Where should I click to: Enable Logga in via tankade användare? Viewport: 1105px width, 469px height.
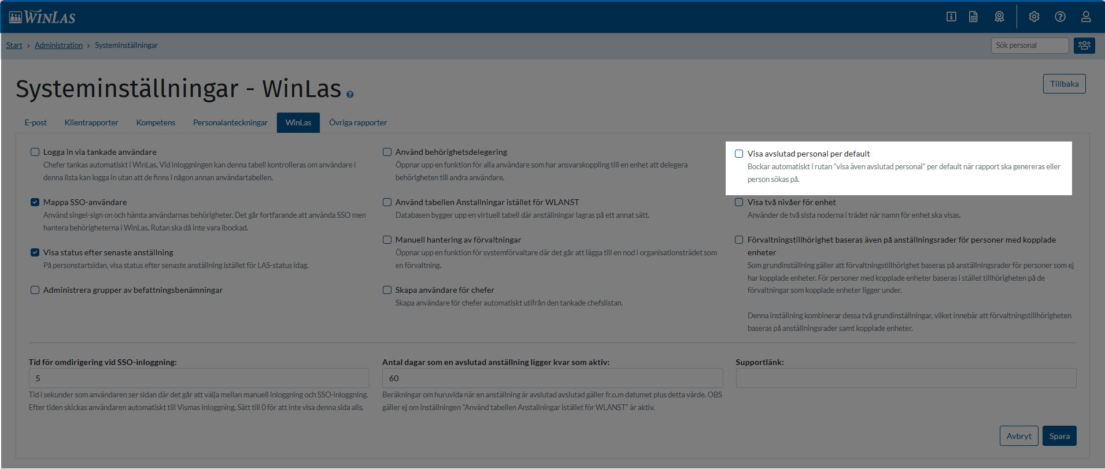coord(35,152)
